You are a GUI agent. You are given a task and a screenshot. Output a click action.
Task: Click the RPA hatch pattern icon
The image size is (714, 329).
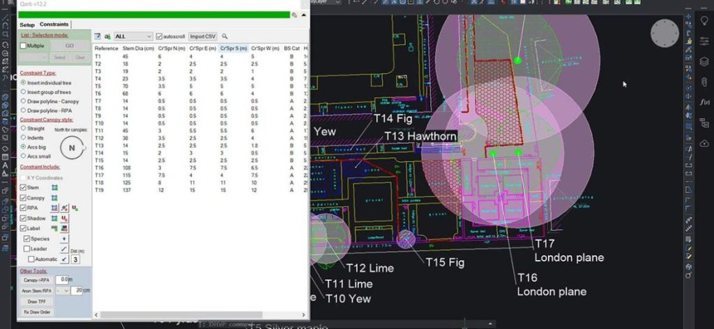[65, 208]
